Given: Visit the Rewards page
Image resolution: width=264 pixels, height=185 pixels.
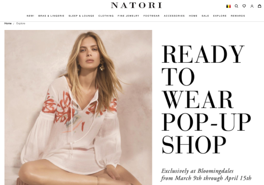Looking at the screenshot, I should [x=238, y=16].
